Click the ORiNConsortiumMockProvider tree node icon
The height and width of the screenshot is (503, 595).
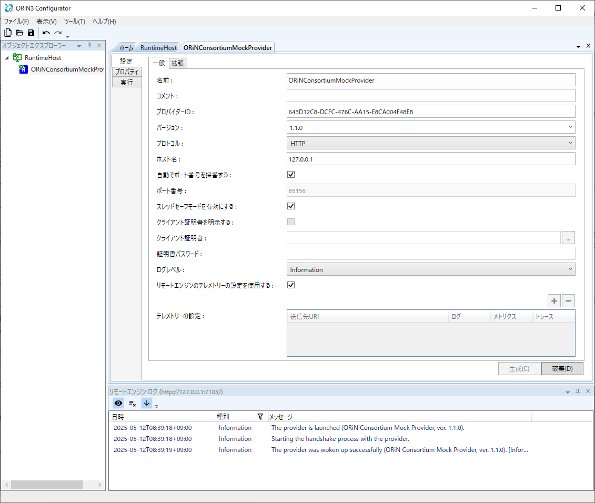[x=24, y=69]
